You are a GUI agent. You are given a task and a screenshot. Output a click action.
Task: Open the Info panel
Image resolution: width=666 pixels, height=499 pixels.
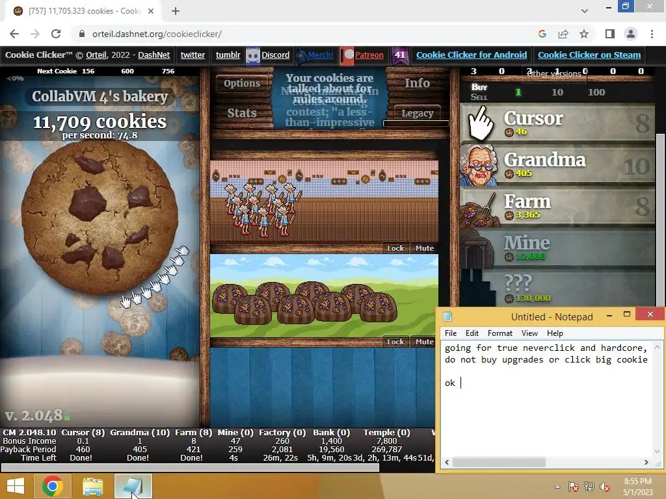[x=417, y=83]
